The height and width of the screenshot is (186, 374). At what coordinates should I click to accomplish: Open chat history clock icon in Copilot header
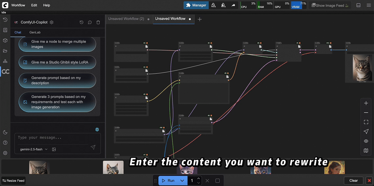point(82,22)
